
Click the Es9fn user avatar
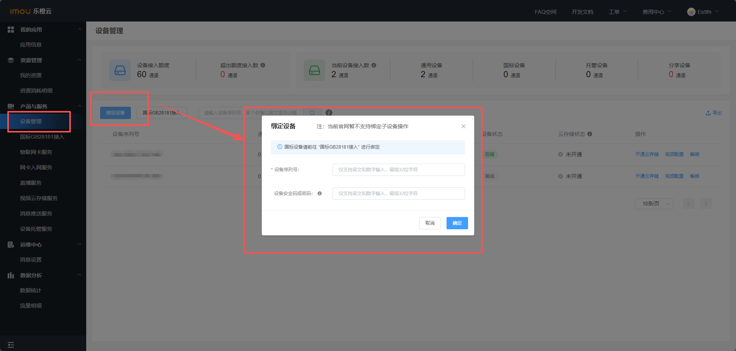coord(691,12)
